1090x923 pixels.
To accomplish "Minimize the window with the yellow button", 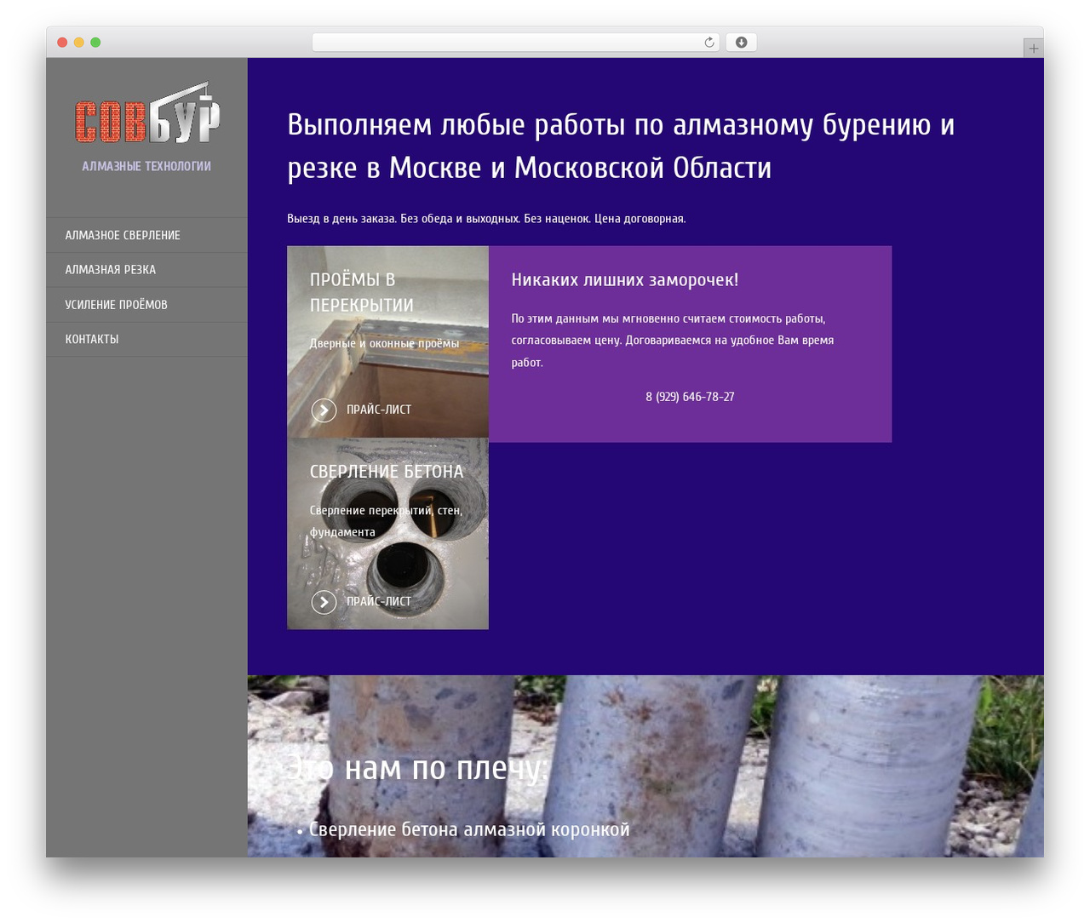I will pos(79,43).
